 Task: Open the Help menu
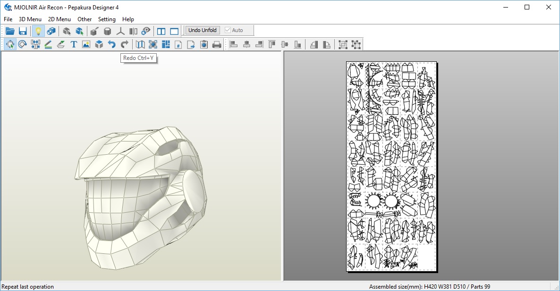[128, 19]
